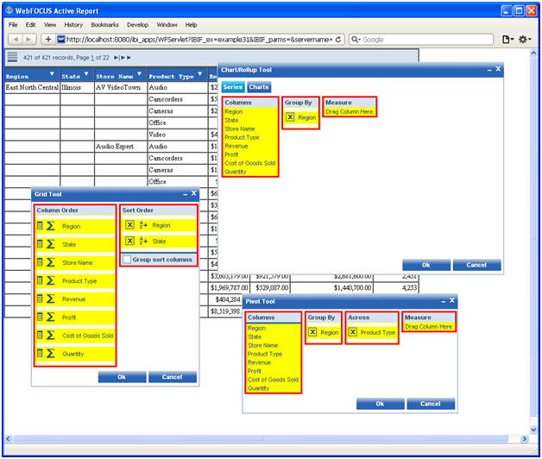Cancel the Pivot Tool dialog
Screen dimensions: 542x459
pos(431,404)
